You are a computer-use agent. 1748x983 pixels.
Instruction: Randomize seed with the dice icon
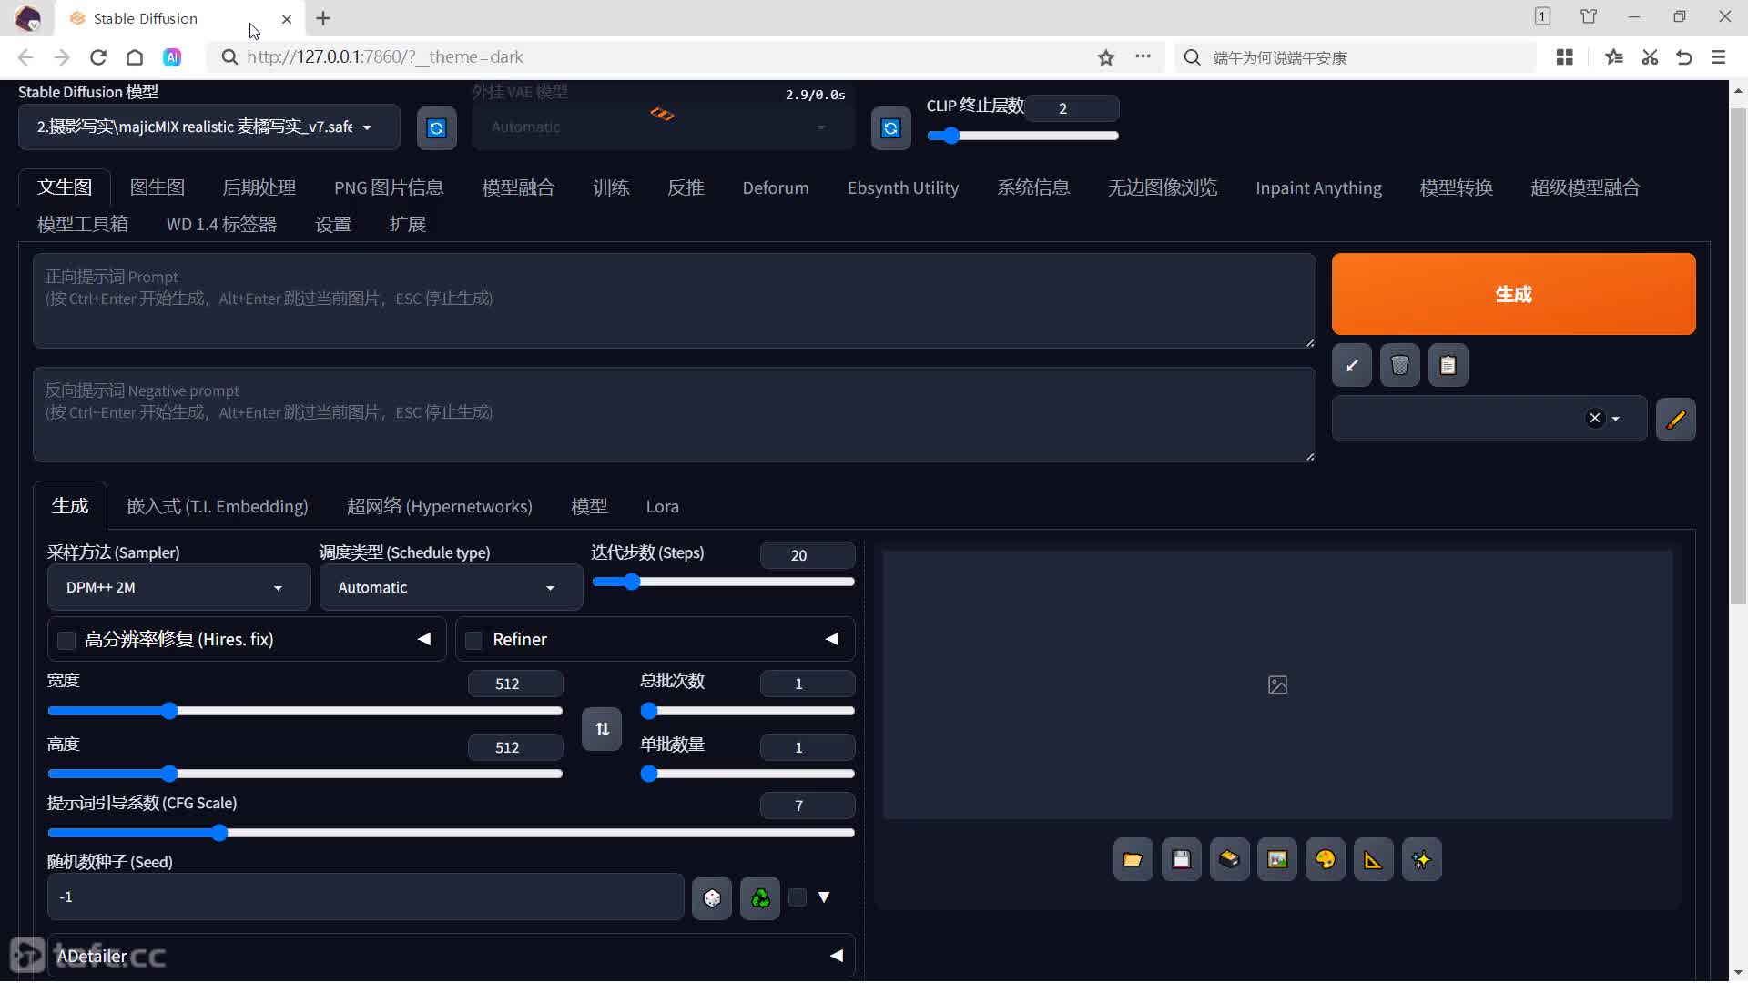tap(712, 898)
